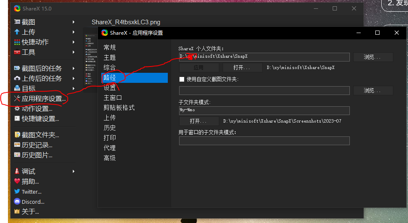Click the Upload (上传) arrow icon
408x223 pixels.
17,32
